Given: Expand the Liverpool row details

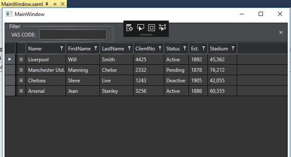Looking at the screenshot, I should tap(21, 59).
